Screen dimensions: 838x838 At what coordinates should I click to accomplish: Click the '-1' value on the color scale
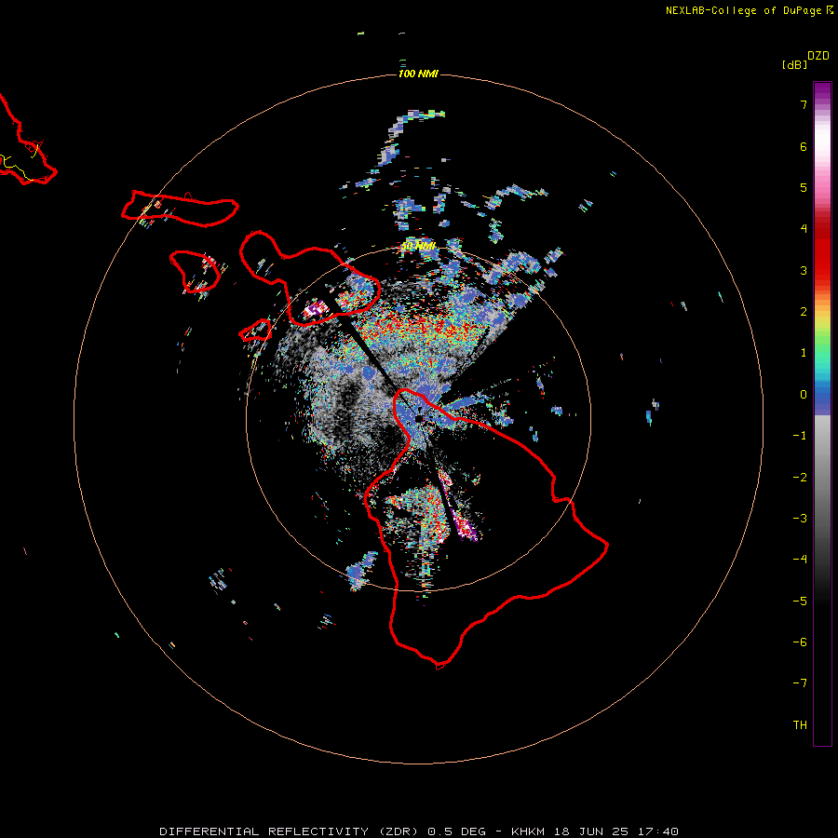[x=800, y=436]
